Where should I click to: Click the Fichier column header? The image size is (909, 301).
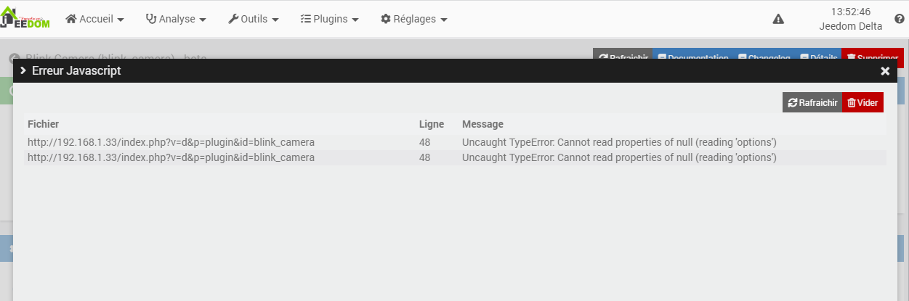click(x=44, y=124)
